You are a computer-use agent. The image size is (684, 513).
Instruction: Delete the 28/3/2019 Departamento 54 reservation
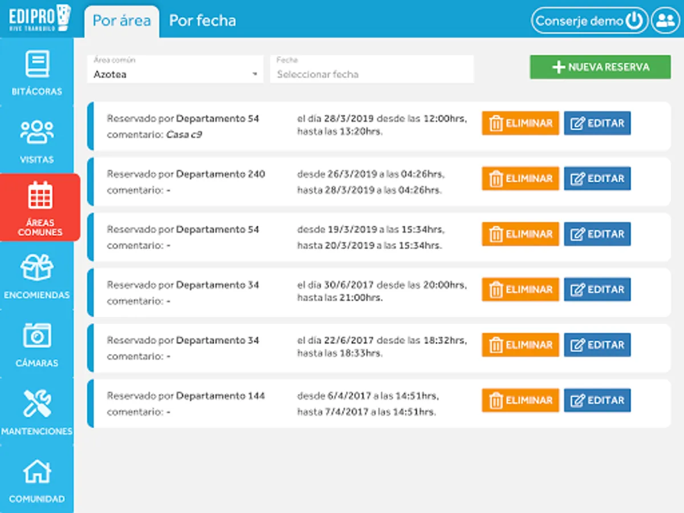tap(520, 123)
